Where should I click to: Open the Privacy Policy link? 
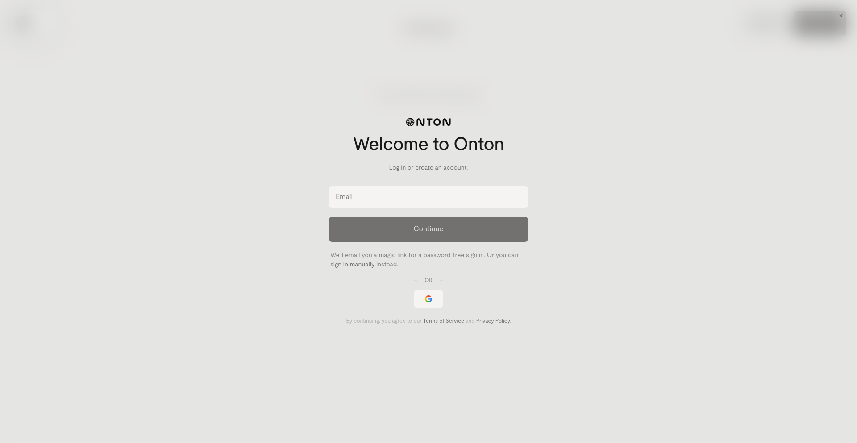(x=493, y=321)
